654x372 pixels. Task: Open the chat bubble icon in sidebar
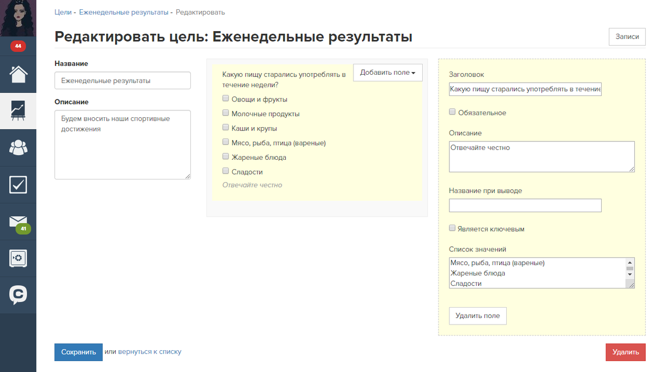click(x=18, y=295)
